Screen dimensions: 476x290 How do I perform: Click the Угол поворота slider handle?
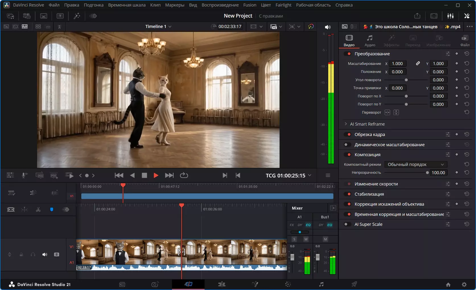pyautogui.click(x=406, y=80)
